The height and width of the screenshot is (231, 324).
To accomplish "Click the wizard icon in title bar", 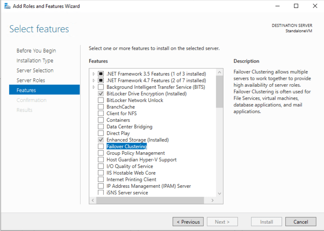I will click(7, 6).
